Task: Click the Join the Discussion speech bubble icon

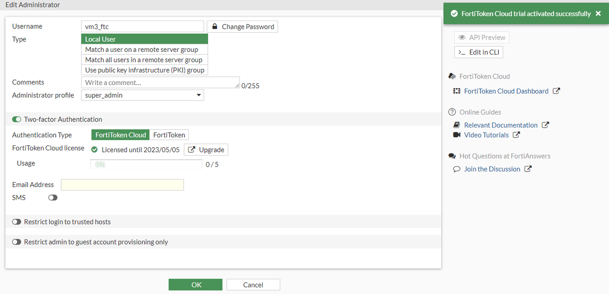Action: point(456,169)
